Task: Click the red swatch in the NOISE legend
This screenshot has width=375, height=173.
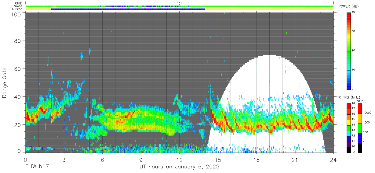Action: tap(359, 108)
